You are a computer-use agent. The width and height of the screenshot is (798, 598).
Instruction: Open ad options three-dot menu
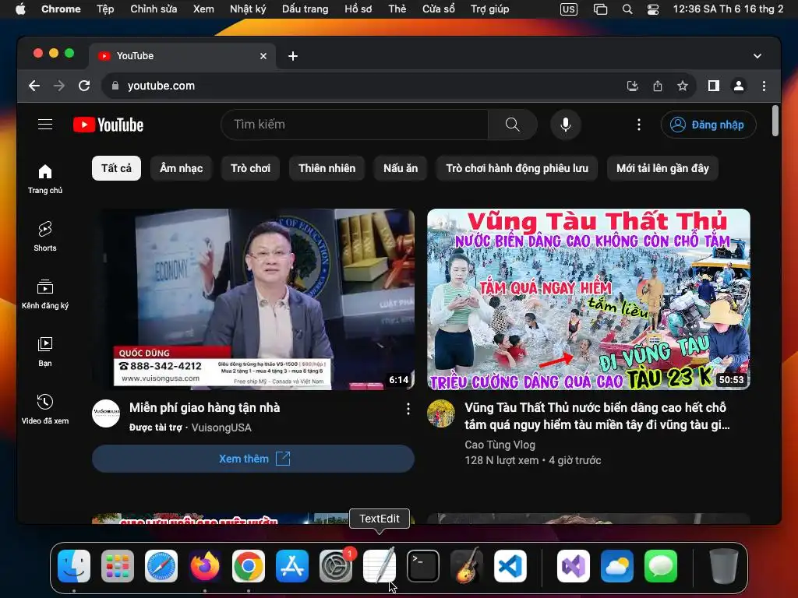click(408, 409)
